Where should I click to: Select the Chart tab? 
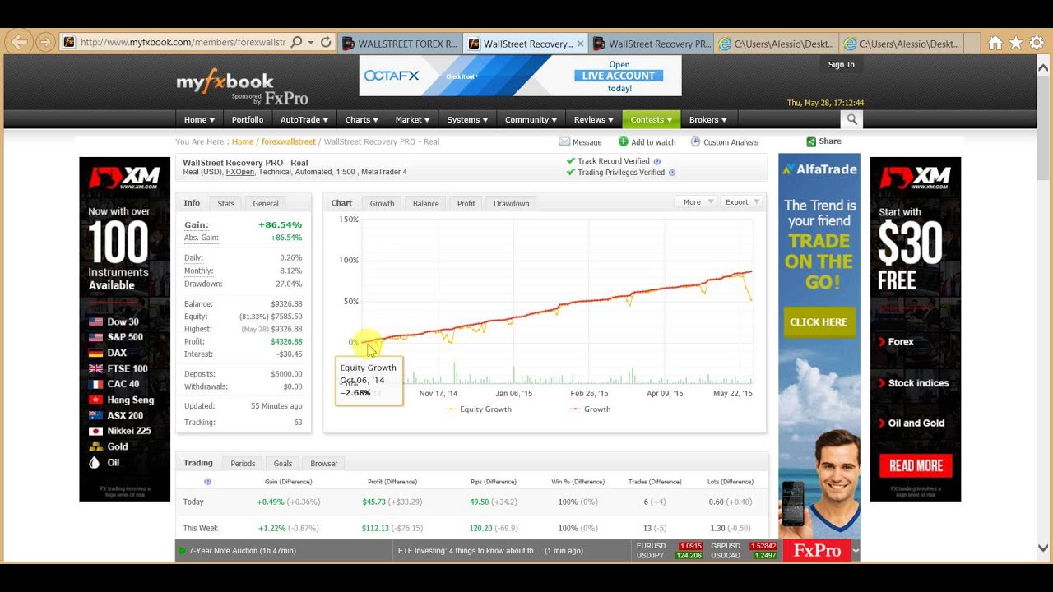click(x=341, y=203)
